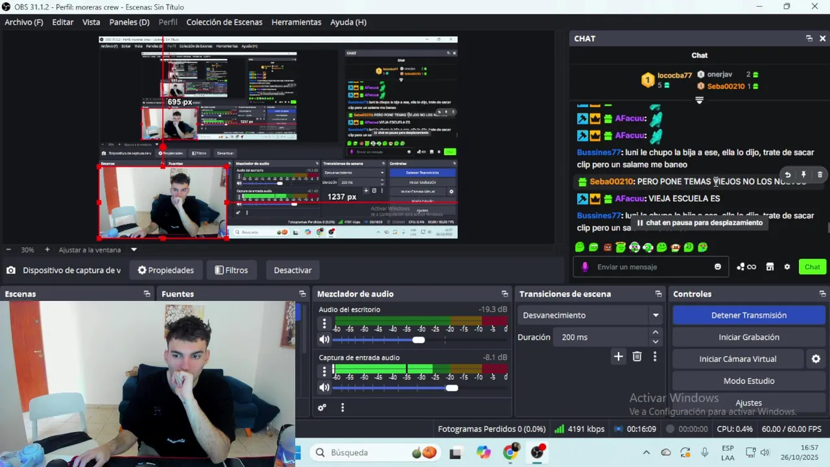Open the Editar menu
Image resolution: width=830 pixels, height=467 pixels.
63,22
